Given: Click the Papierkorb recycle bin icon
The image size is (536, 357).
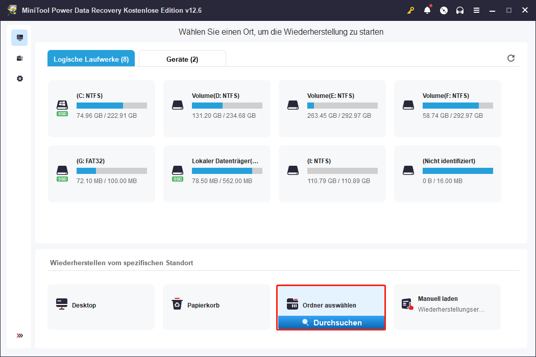Looking at the screenshot, I should pos(177,304).
